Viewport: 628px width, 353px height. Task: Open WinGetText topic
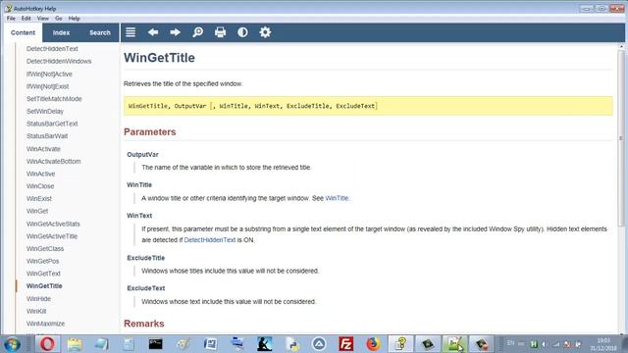(43, 274)
